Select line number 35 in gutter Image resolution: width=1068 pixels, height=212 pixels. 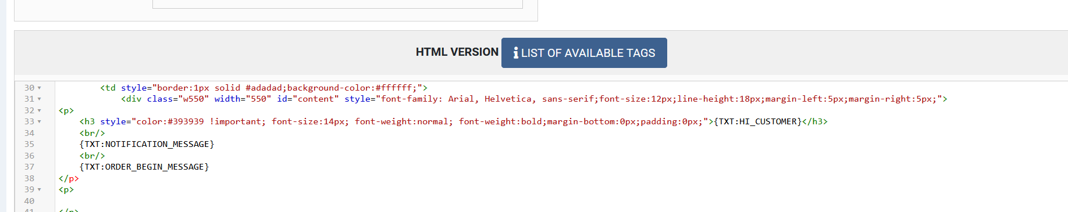click(x=29, y=144)
